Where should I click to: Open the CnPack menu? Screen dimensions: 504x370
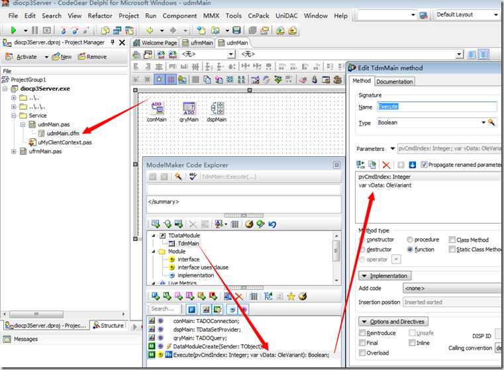pyautogui.click(x=258, y=16)
